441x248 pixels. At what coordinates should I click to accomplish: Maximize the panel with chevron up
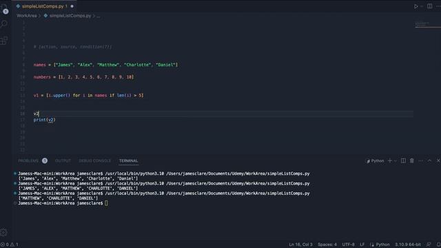(429, 161)
